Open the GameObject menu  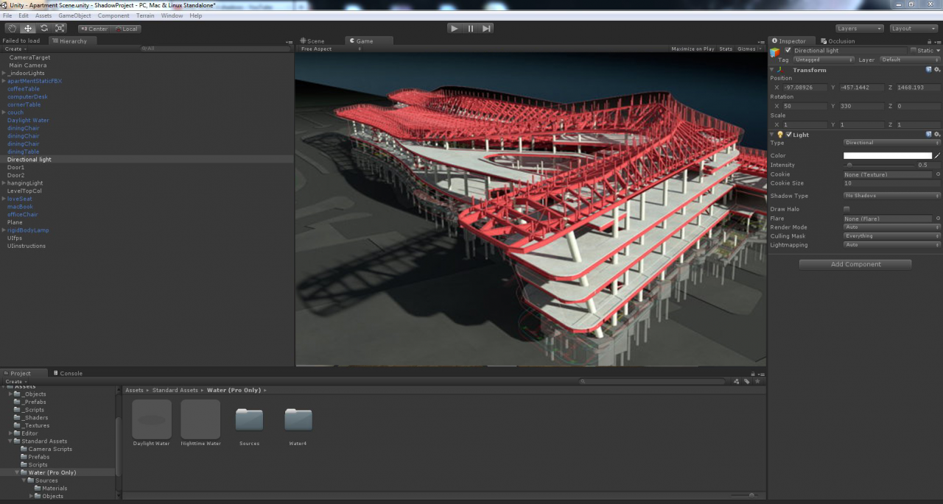tap(74, 15)
